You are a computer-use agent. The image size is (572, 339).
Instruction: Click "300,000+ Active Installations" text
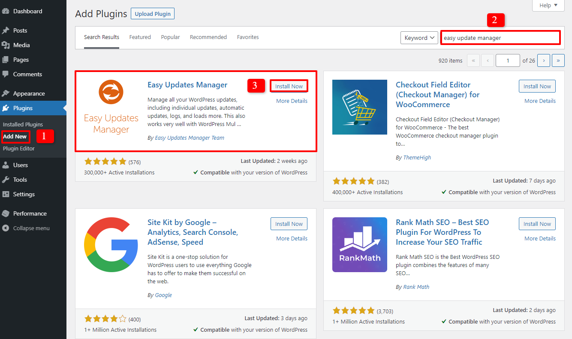point(120,172)
